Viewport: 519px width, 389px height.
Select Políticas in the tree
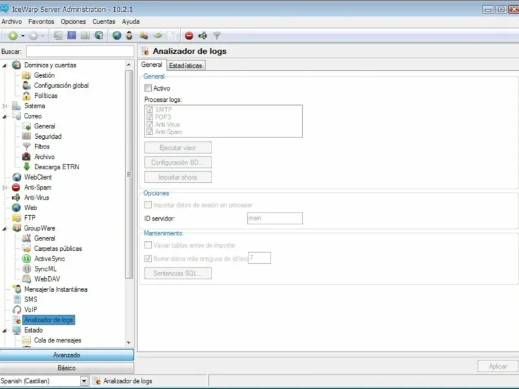pyautogui.click(x=45, y=96)
